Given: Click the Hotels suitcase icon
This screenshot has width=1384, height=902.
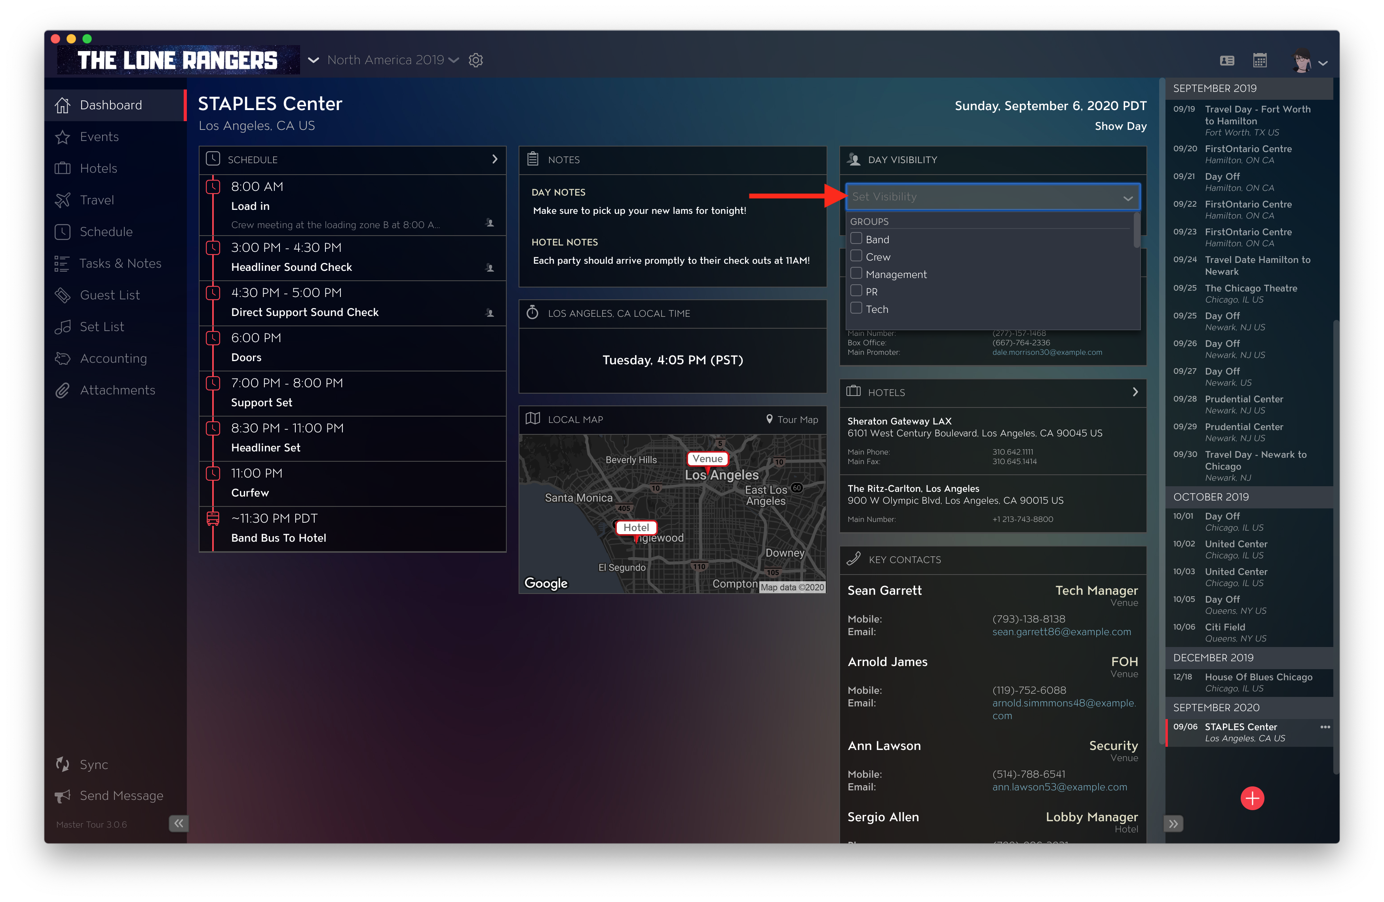Looking at the screenshot, I should (63, 169).
